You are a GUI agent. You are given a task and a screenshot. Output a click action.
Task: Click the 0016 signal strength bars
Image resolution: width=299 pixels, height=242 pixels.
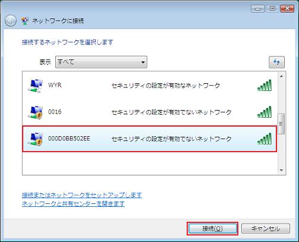click(x=265, y=112)
